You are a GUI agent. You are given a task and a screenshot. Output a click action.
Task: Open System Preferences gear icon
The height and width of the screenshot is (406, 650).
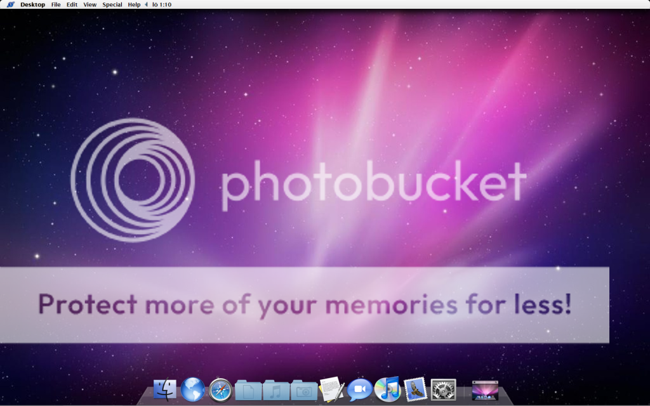(x=443, y=390)
